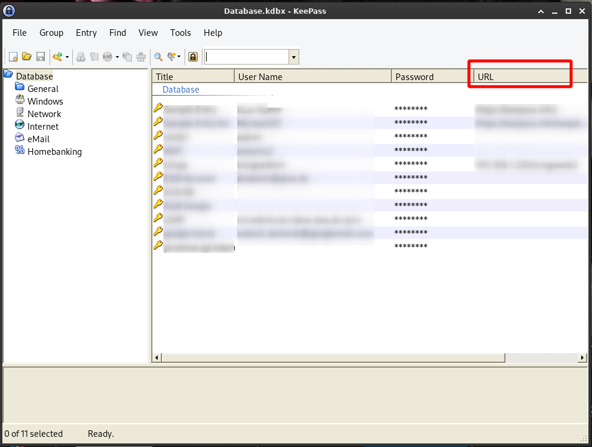Expand the Open URL dropdown arrow
Image resolution: width=592 pixels, height=447 pixels.
click(x=117, y=57)
